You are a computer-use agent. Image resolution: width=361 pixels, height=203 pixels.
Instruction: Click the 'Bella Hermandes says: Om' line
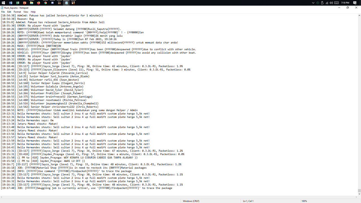(27, 120)
